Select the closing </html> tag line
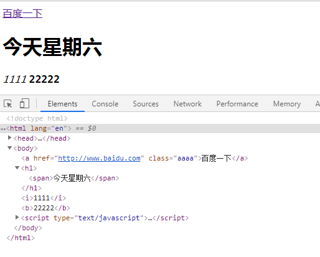 click(21, 238)
